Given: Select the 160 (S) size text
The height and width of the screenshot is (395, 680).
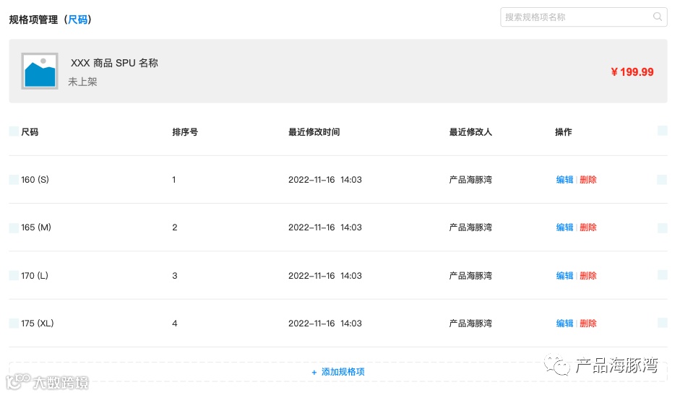Looking at the screenshot, I should 35,180.
